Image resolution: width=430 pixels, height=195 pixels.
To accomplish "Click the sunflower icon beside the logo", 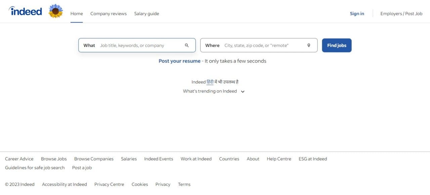I will pyautogui.click(x=56, y=11).
